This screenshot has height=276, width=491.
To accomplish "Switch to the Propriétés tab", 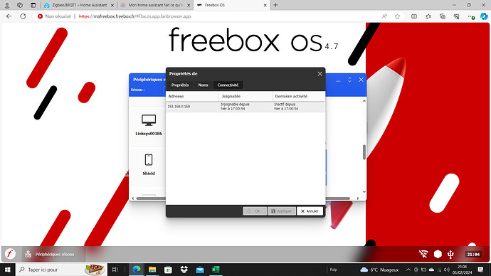I will click(x=180, y=85).
